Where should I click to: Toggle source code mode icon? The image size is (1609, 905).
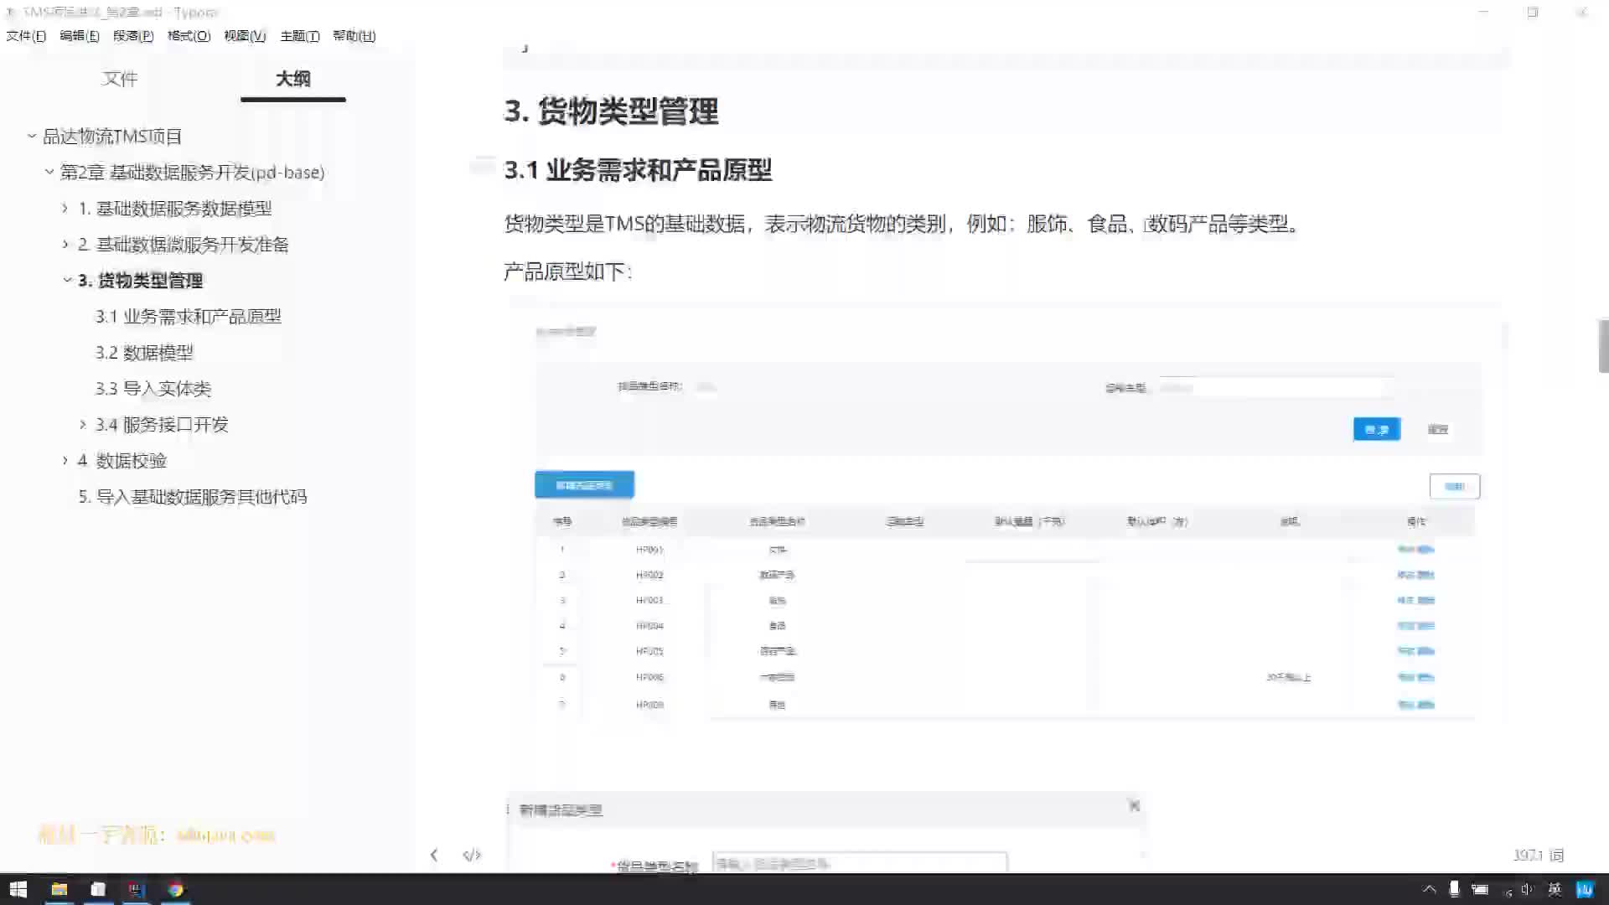pos(472,855)
